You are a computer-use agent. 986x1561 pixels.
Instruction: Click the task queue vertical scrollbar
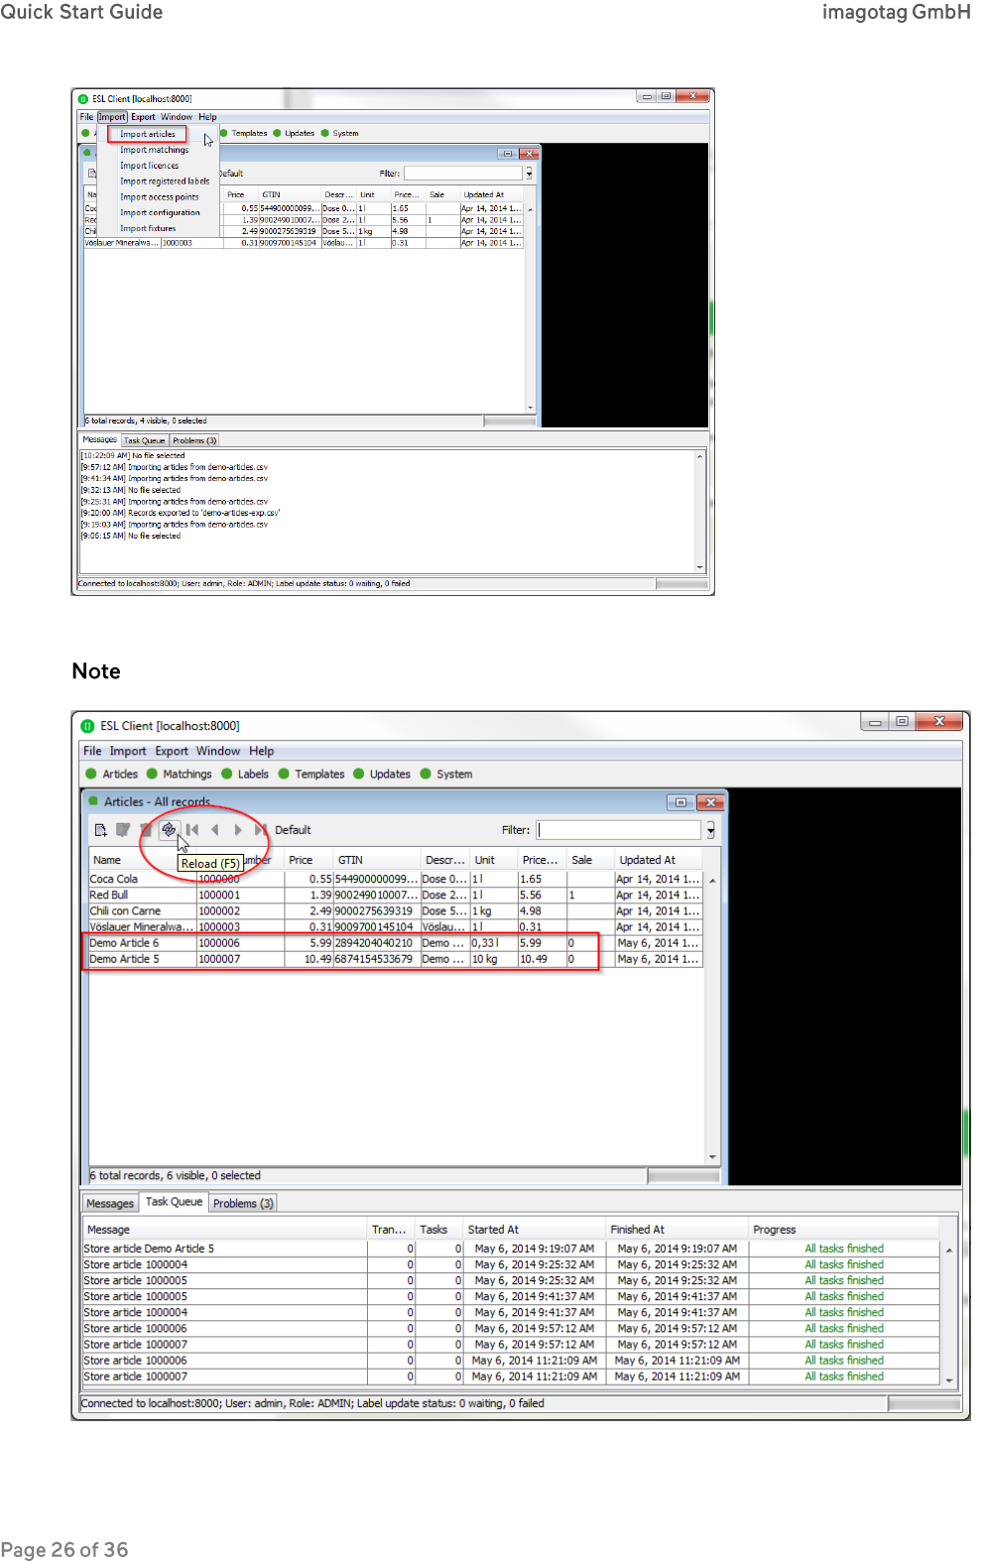[x=949, y=1313]
